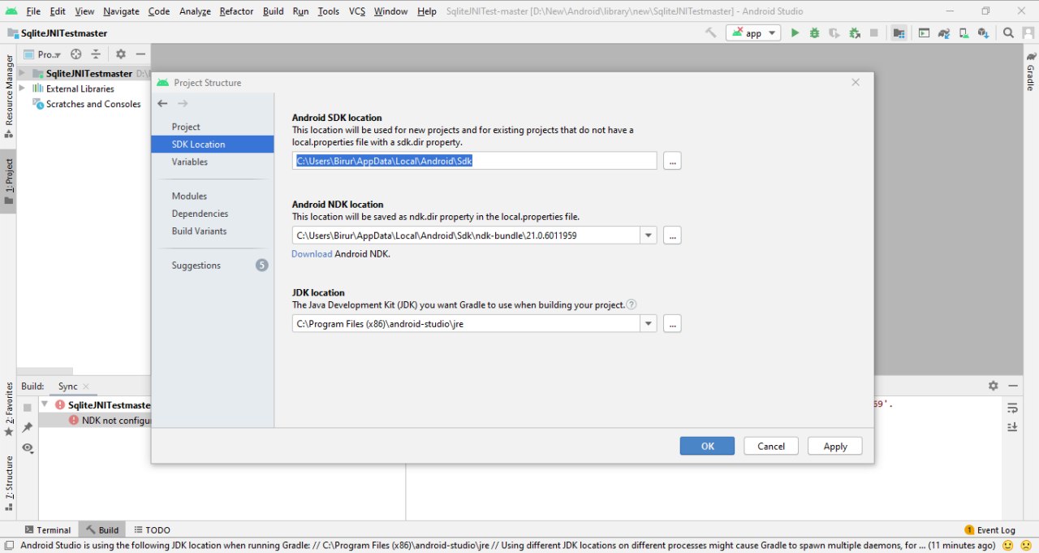The width and height of the screenshot is (1039, 553).
Task: Click the JDK location help question mark
Action: [x=632, y=305]
